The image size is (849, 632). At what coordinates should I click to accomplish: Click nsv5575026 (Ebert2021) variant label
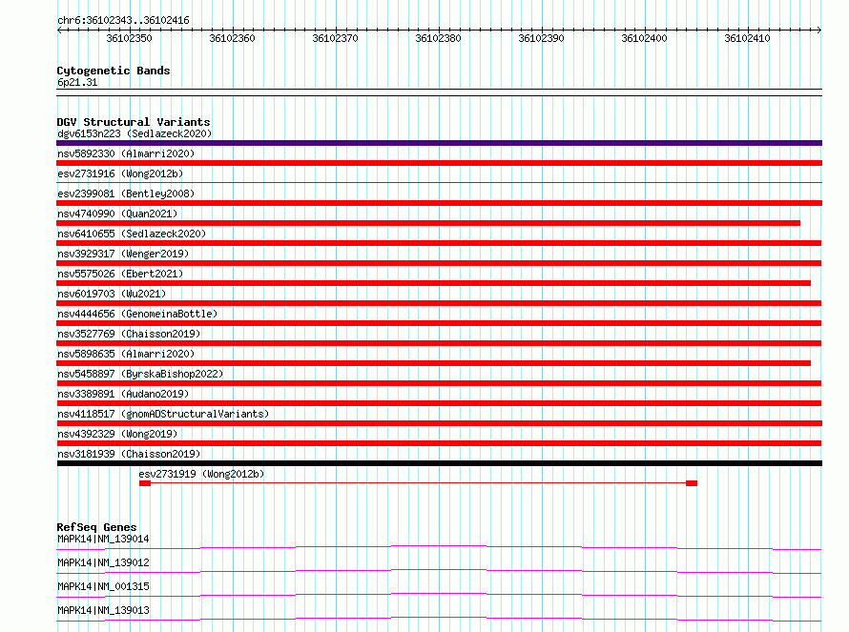(120, 274)
